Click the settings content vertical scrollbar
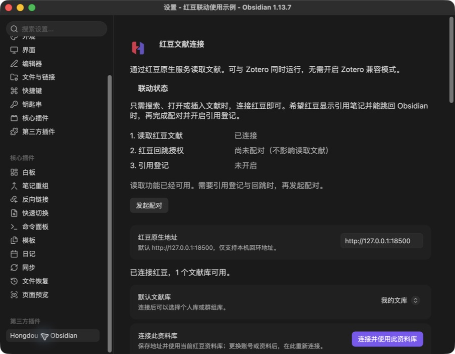455x354 pixels. tap(451, 60)
